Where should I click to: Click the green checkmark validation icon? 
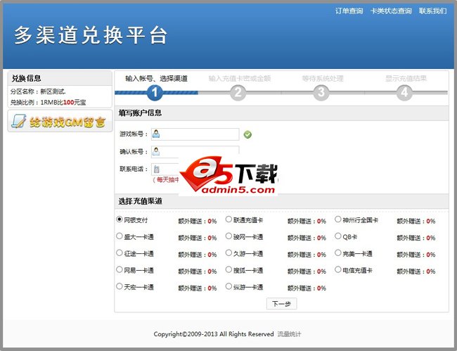247,134
